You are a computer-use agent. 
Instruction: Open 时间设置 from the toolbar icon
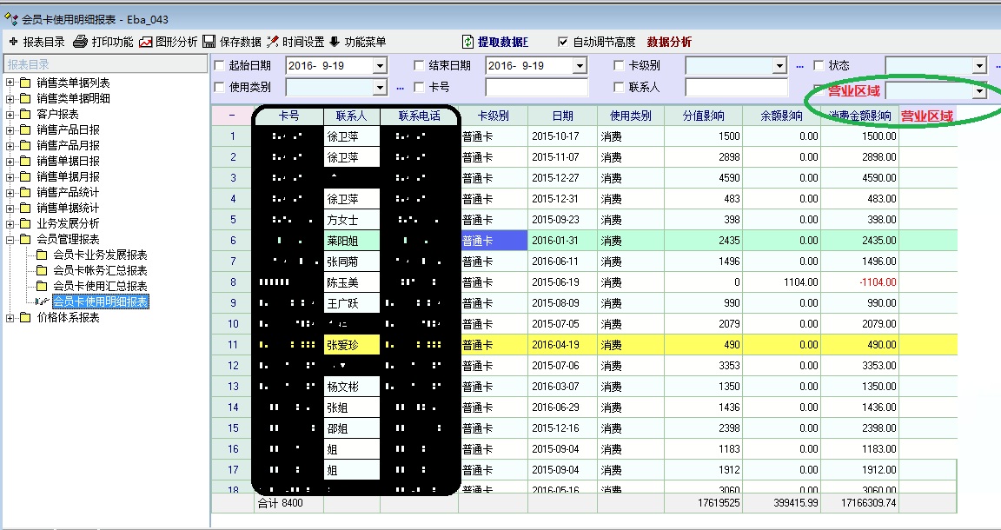[x=273, y=42]
